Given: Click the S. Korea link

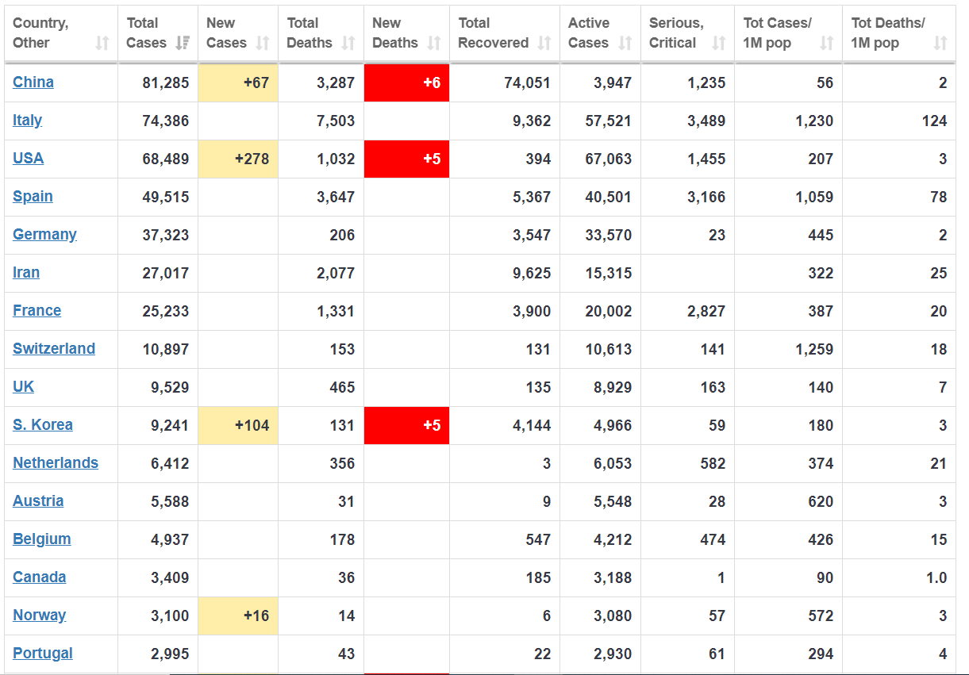Looking at the screenshot, I should click(x=43, y=424).
